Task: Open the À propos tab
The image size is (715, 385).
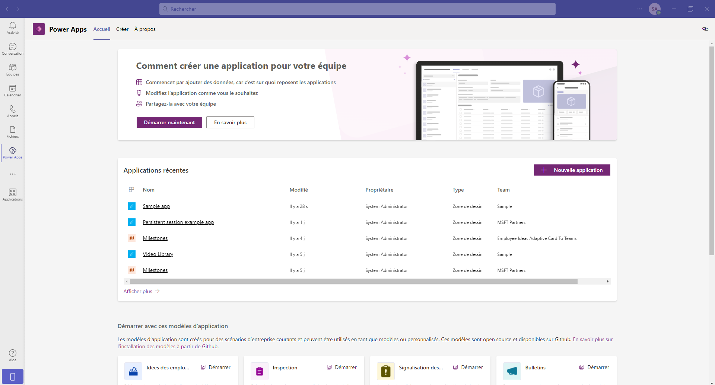Action: 145,29
